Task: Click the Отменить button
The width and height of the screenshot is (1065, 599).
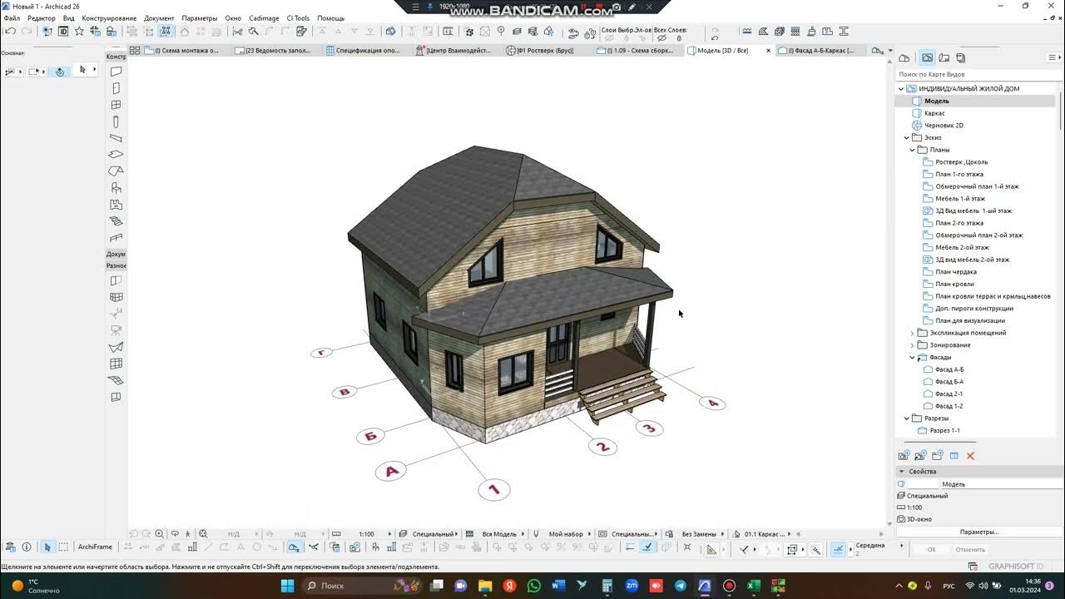Action: (x=970, y=549)
